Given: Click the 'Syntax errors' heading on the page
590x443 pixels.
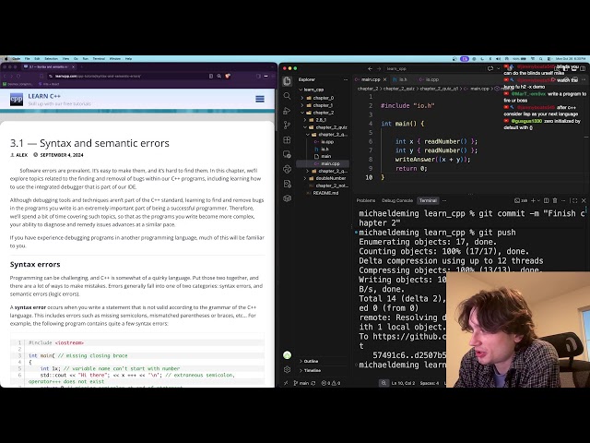Looking at the screenshot, I should (x=35, y=265).
